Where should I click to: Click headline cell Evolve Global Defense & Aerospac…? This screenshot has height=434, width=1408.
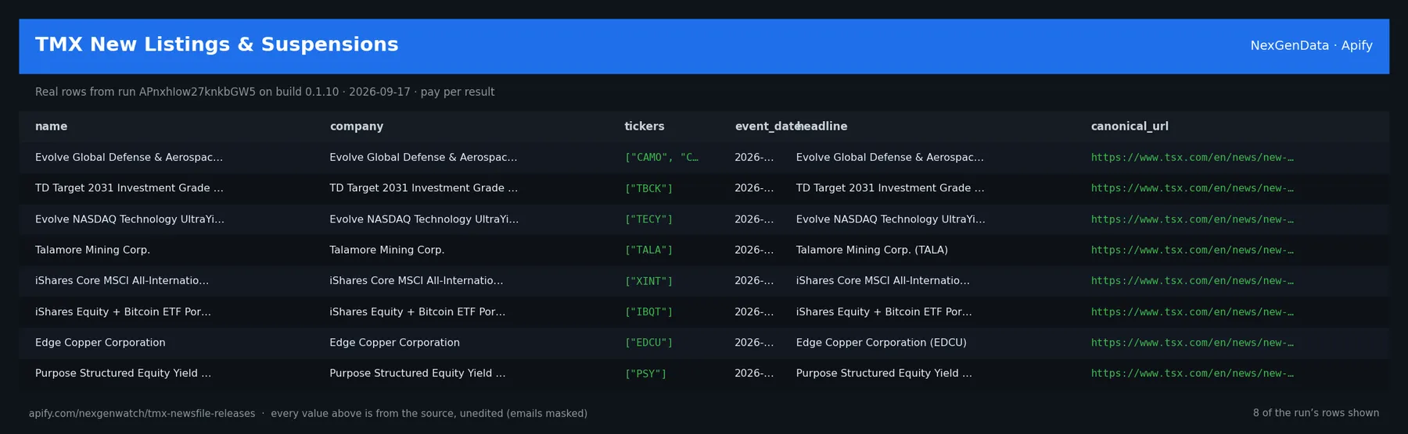(890, 158)
